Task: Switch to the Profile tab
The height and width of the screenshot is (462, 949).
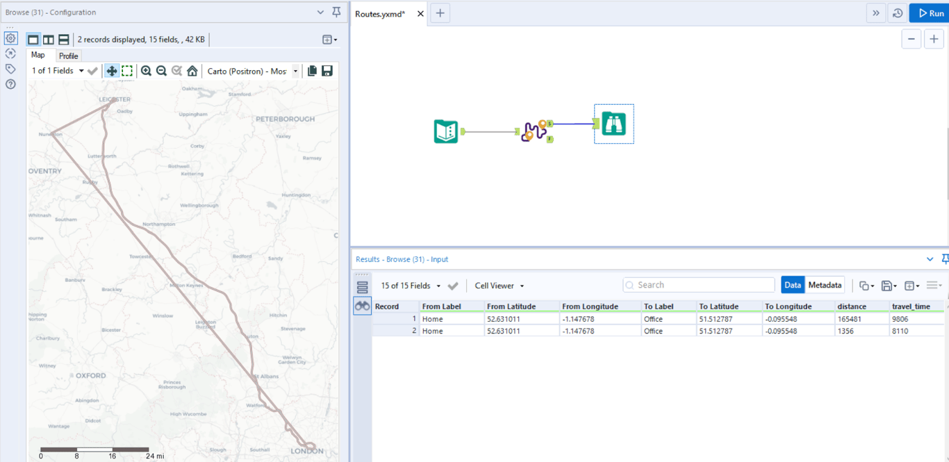Action: pyautogui.click(x=68, y=56)
